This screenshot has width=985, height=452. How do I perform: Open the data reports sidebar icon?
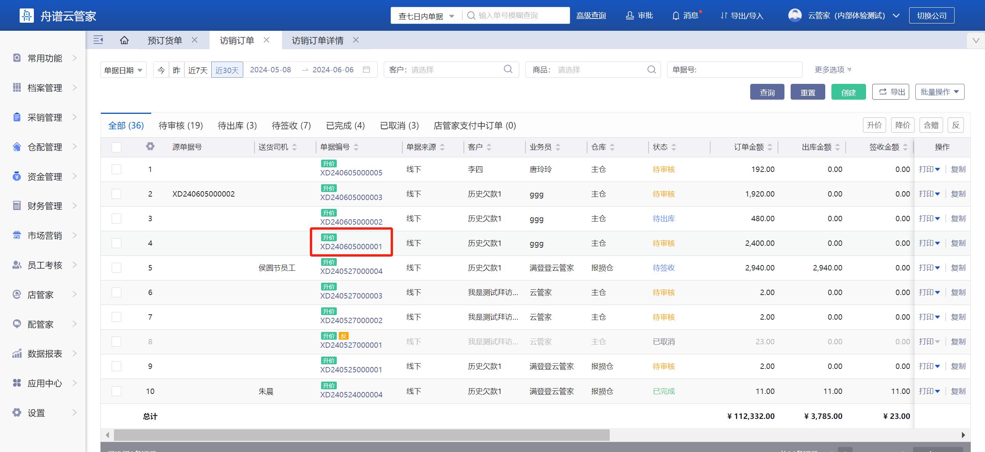click(x=17, y=354)
